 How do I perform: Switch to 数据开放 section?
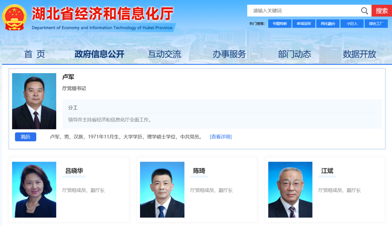coord(359,54)
